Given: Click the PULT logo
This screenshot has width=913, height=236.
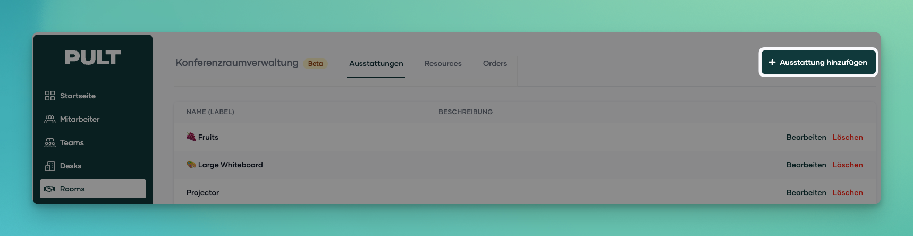Looking at the screenshot, I should click(x=92, y=57).
